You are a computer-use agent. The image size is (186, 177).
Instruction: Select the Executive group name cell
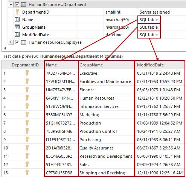tap(106, 73)
